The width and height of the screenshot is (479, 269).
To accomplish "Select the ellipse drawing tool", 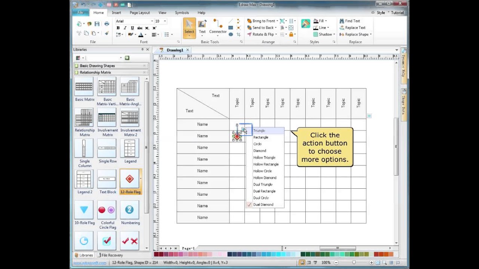I will (231, 34).
